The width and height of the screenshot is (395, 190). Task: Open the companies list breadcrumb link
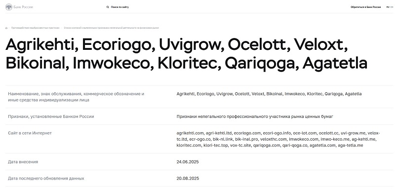pos(112,28)
